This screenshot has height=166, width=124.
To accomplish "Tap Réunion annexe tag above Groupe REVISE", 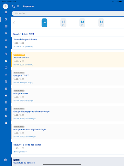I will pyautogui.click(x=19, y=91).
